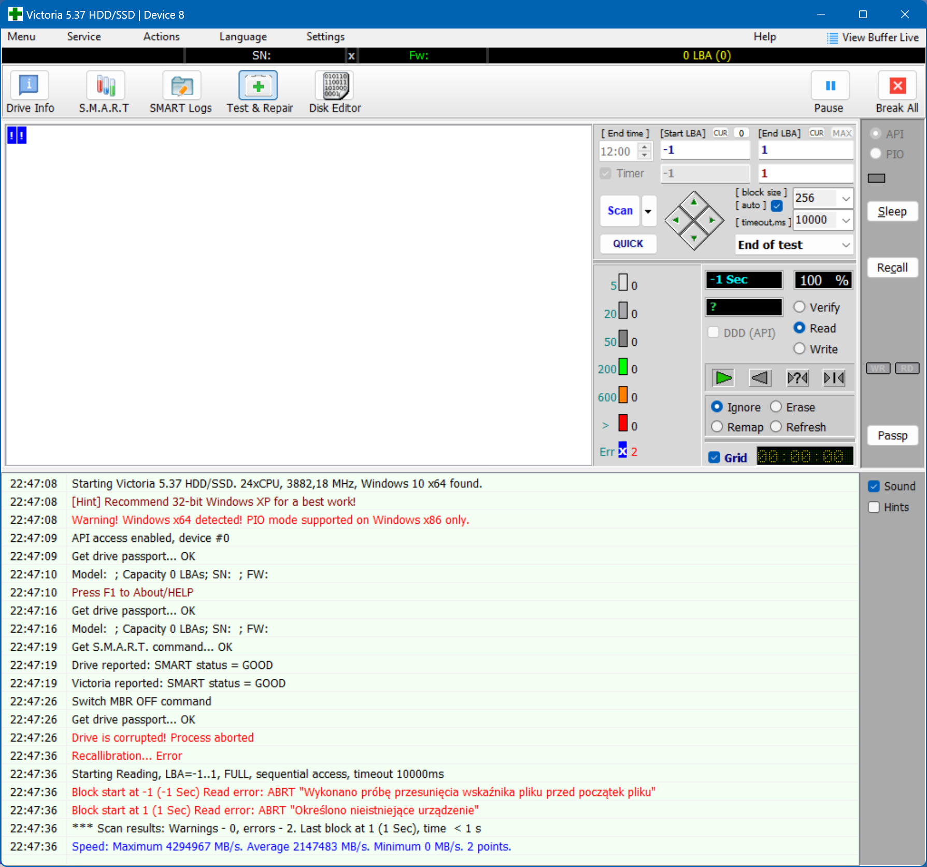Open the Menu menu
The image size is (927, 867).
click(x=21, y=37)
